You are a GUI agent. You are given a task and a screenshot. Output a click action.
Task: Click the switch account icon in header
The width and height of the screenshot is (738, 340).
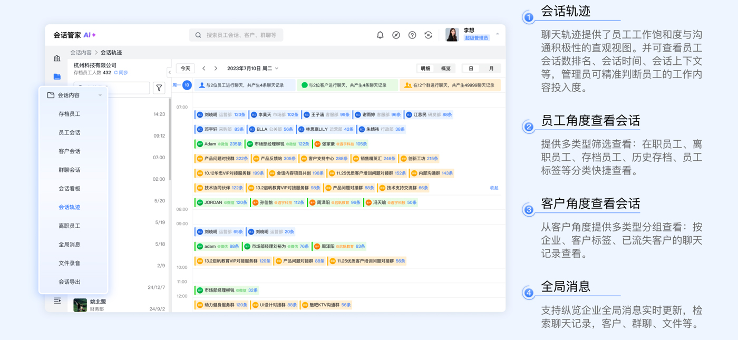coord(428,35)
